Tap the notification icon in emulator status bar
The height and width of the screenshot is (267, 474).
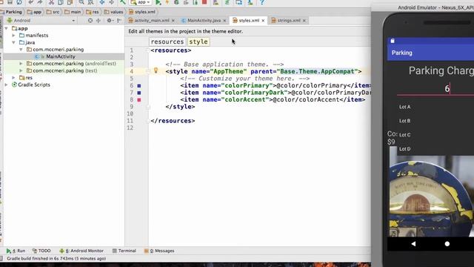[x=393, y=41]
